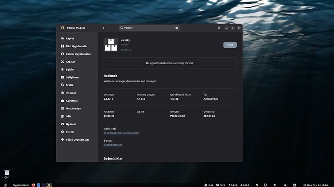334x187 pixels.
Task: Select the Pardus Mağaza taskbar item
Action: point(49,185)
